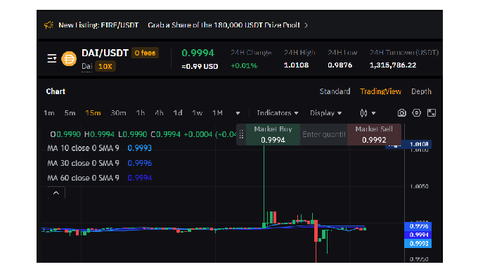Image resolution: width=478 pixels, height=274 pixels.
Task: Click the orange DAI coin logo
Action: pos(69,59)
